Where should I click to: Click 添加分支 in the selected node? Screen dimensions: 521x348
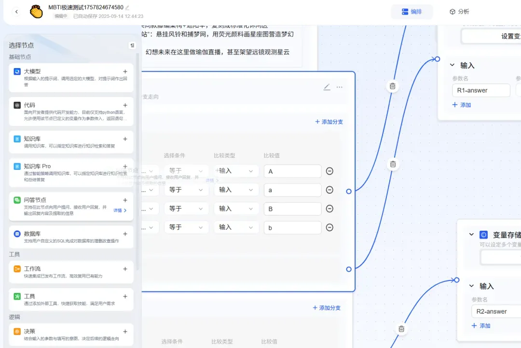tap(329, 122)
